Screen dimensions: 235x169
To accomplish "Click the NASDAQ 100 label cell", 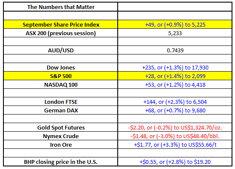I will (61, 84).
